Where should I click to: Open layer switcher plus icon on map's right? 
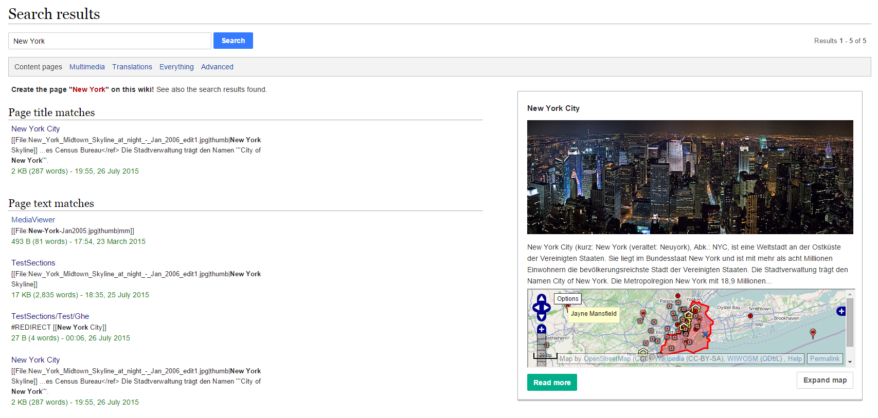(x=841, y=311)
